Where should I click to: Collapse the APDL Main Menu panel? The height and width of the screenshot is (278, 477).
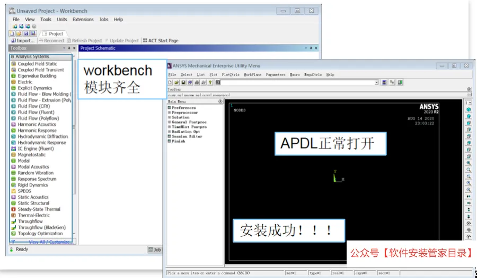[x=220, y=101]
